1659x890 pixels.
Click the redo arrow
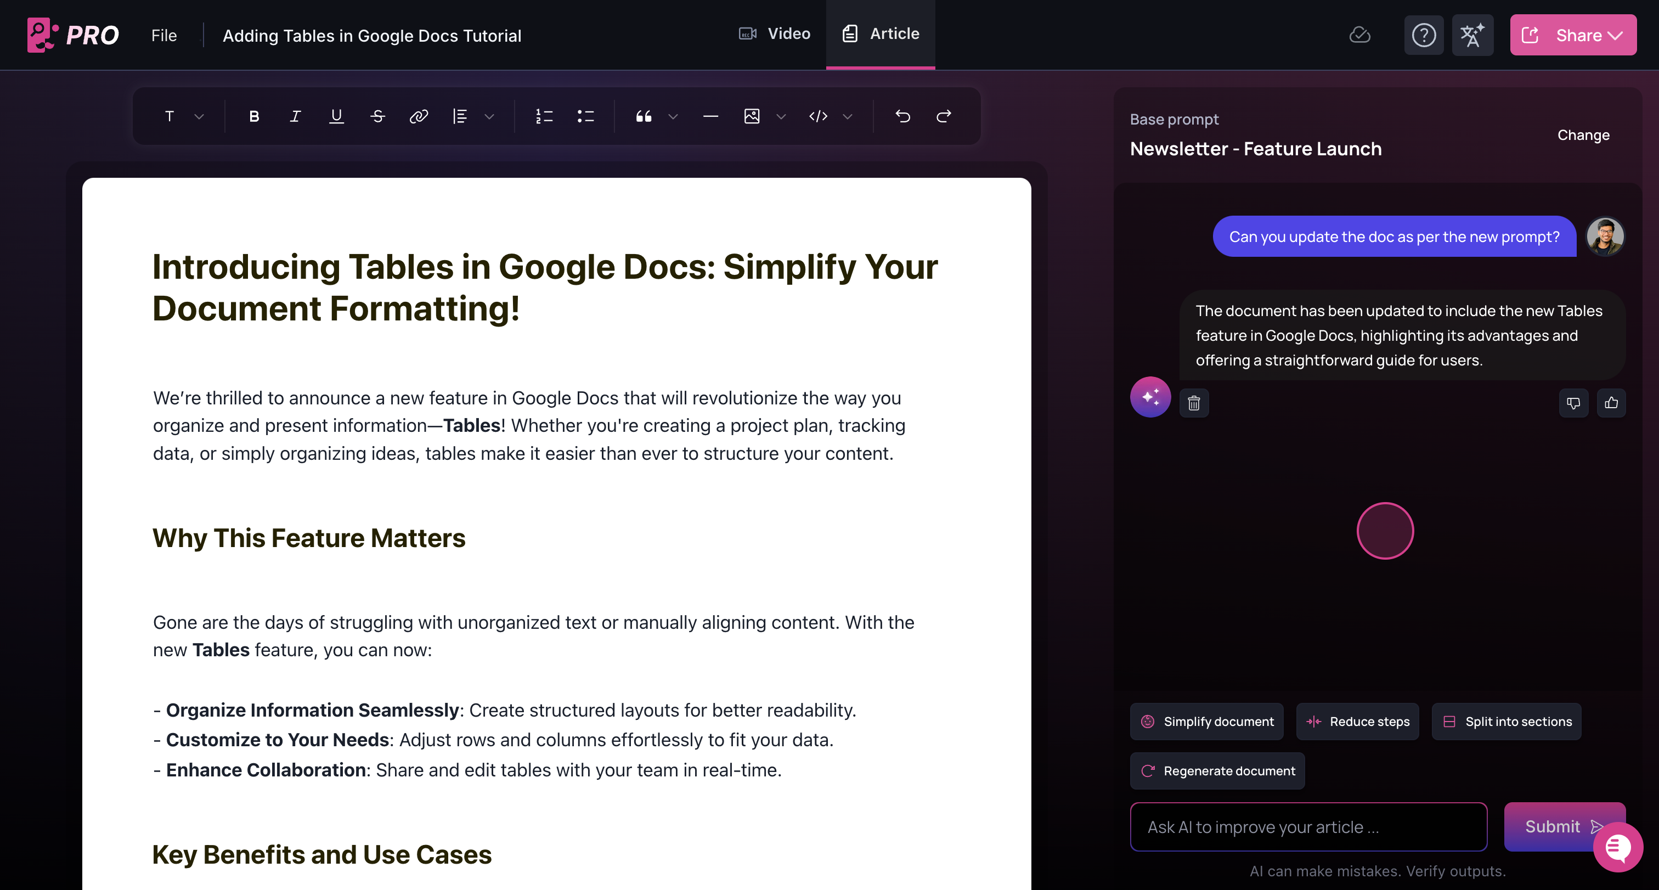click(x=944, y=116)
